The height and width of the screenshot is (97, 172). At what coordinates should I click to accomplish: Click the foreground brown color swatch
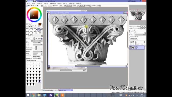point(40,24)
